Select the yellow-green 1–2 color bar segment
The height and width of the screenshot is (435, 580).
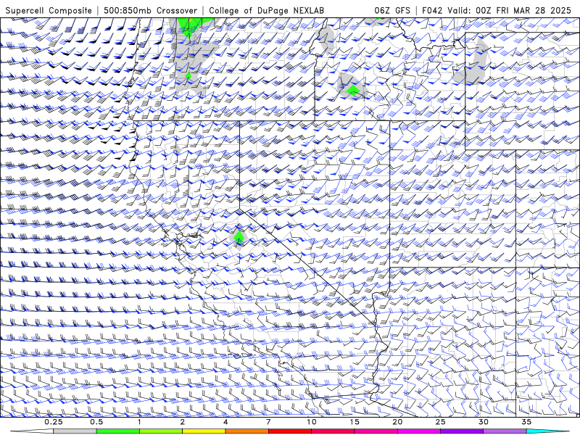[161, 431]
